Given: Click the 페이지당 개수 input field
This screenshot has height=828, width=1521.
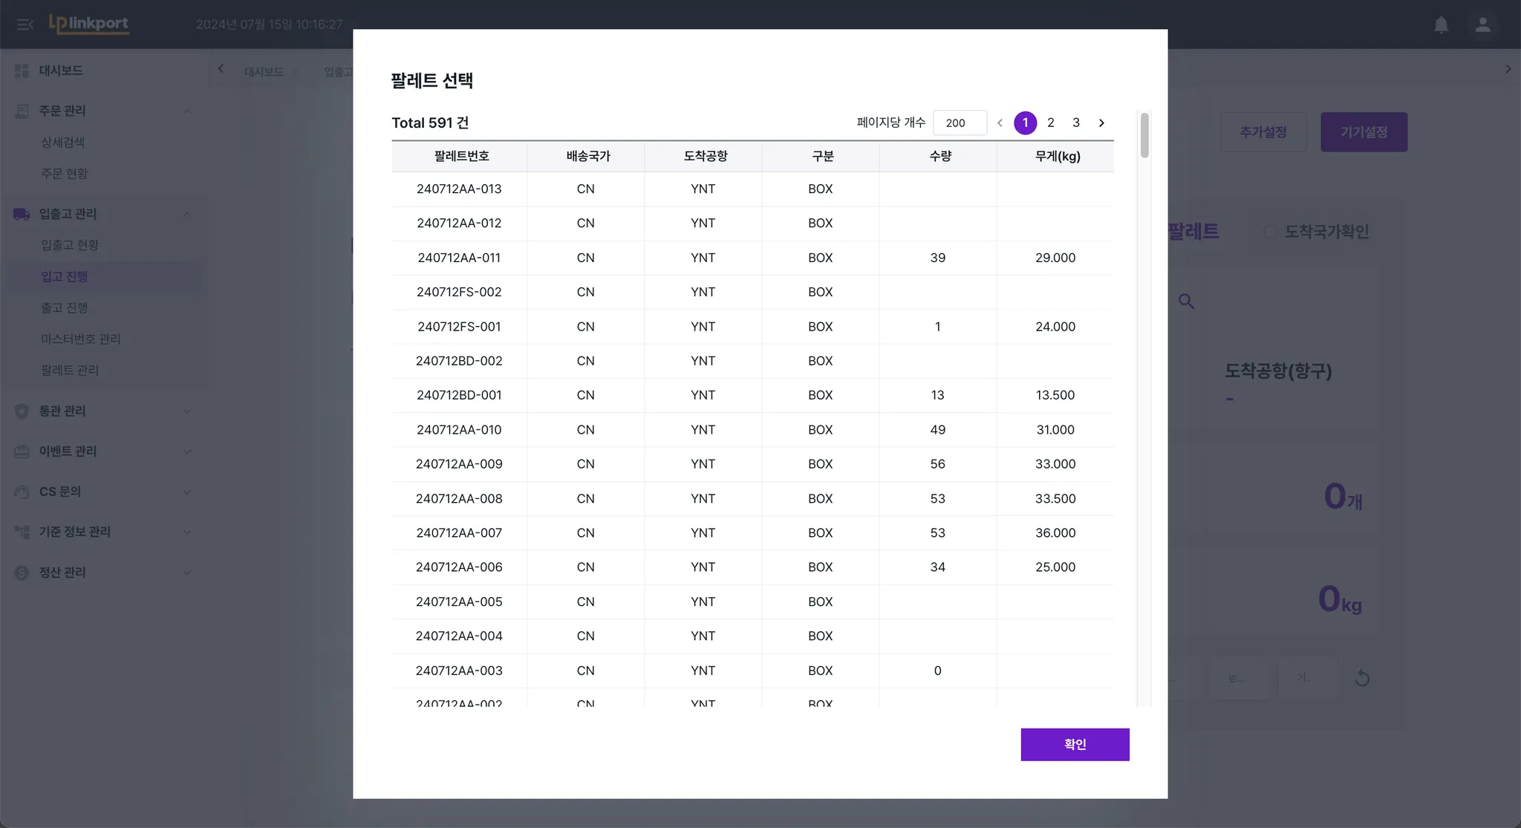Looking at the screenshot, I should point(960,123).
